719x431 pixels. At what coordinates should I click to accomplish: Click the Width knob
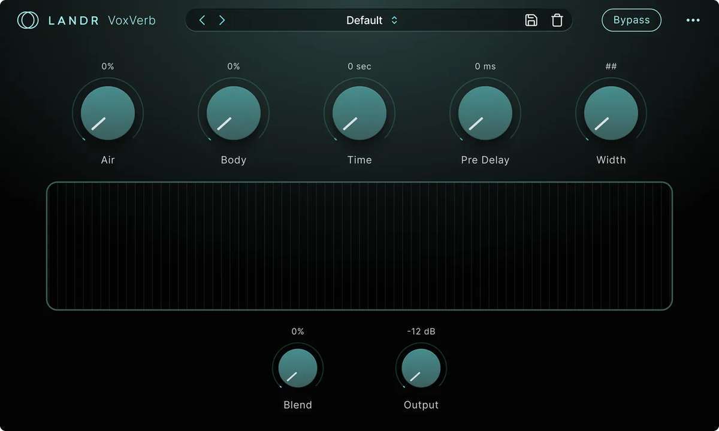tap(611, 113)
